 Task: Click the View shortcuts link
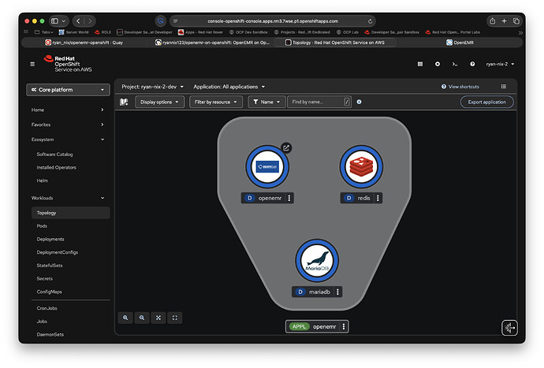[460, 87]
